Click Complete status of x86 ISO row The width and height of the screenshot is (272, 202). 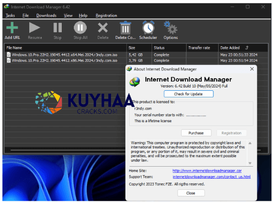point(162,61)
